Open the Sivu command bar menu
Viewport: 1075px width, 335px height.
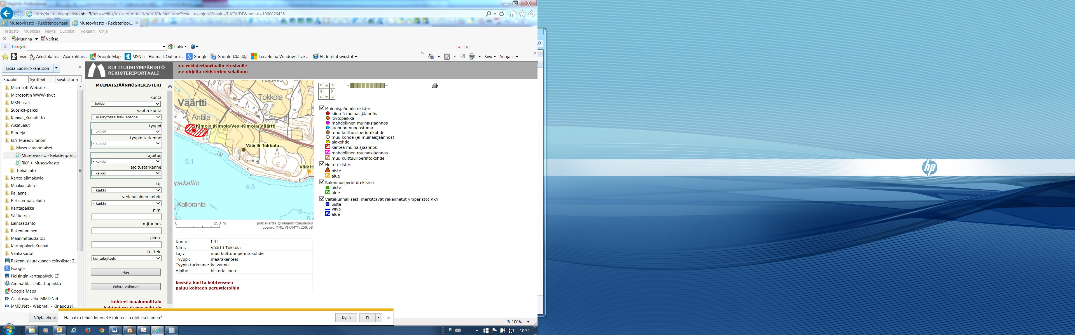click(490, 57)
